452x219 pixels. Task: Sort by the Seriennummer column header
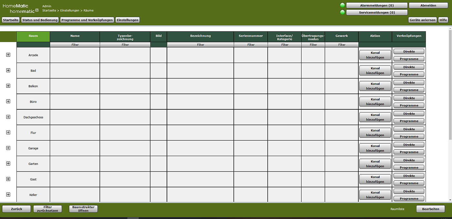(251, 36)
